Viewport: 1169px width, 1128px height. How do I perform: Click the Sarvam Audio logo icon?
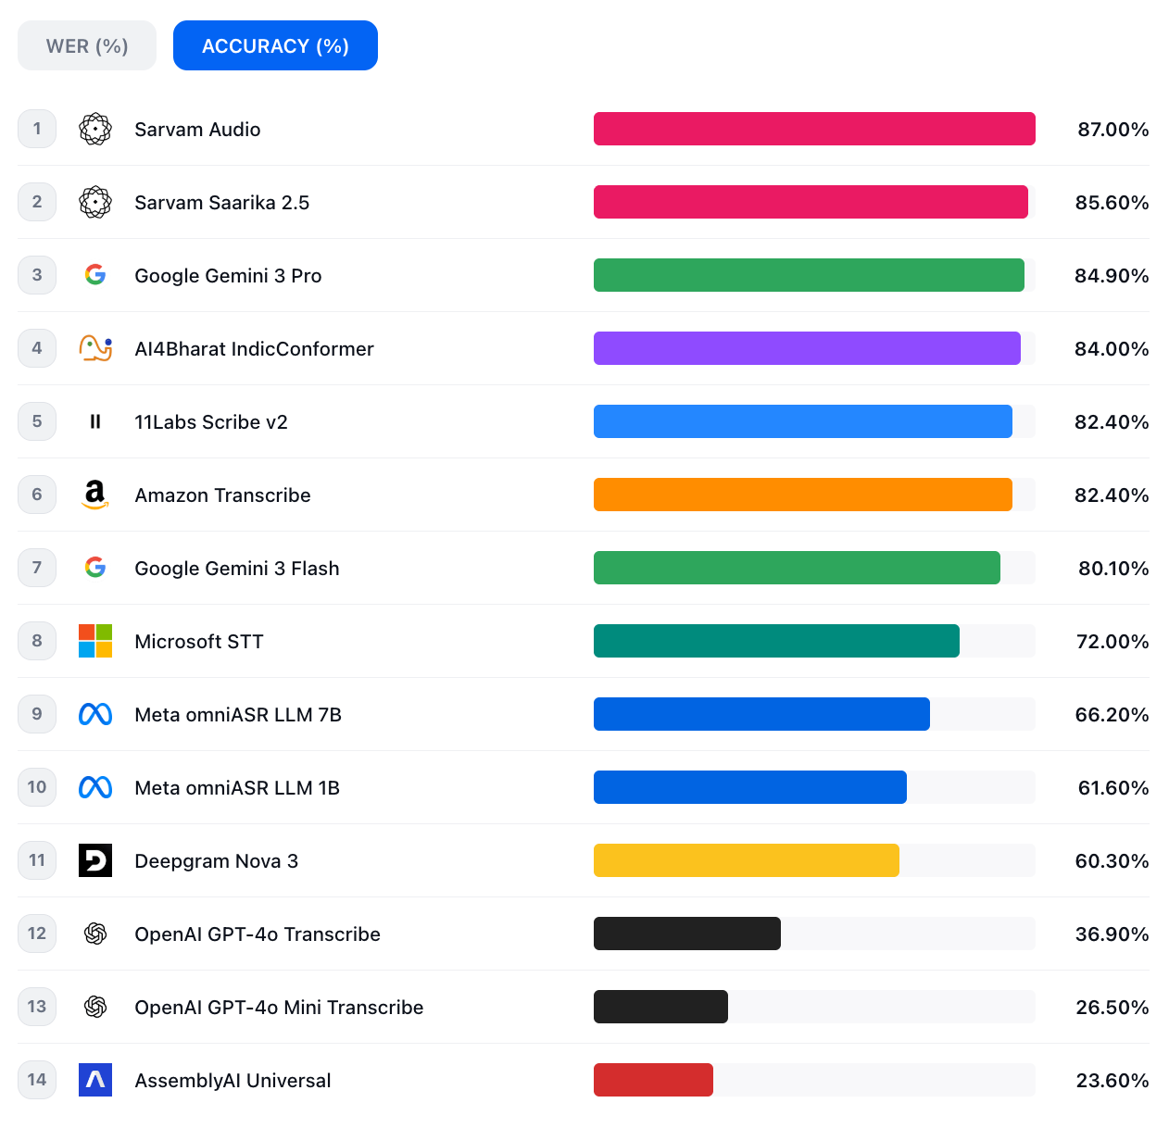point(95,129)
